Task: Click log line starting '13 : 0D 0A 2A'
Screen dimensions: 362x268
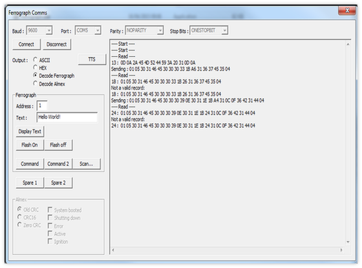Action: point(153,63)
